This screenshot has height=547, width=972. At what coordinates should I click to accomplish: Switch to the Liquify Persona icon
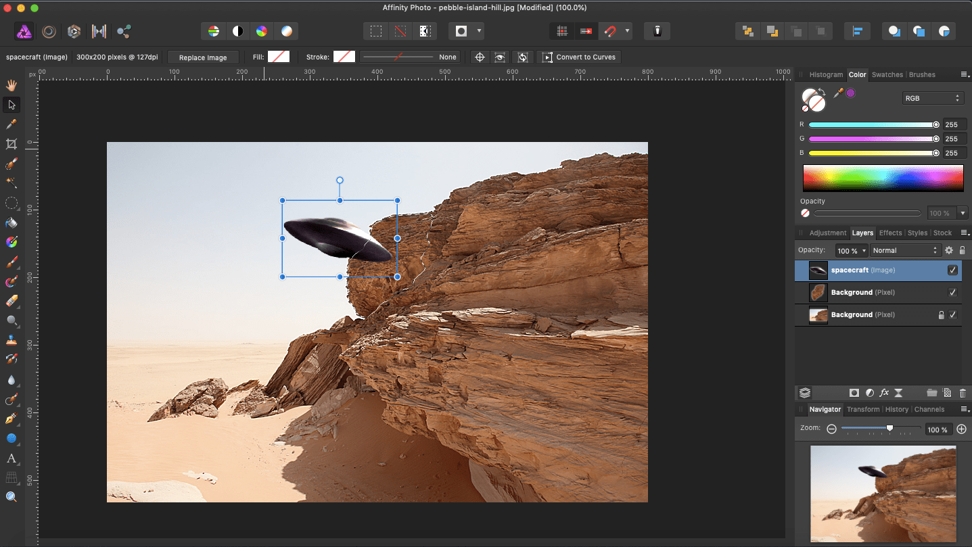pyautogui.click(x=49, y=31)
